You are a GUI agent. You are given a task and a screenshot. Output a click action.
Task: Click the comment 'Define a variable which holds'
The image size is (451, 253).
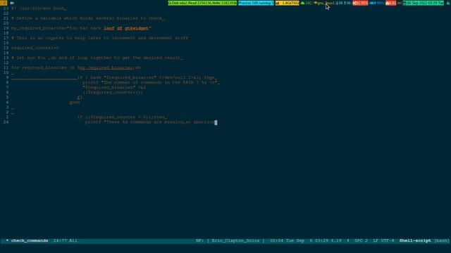pos(87,18)
